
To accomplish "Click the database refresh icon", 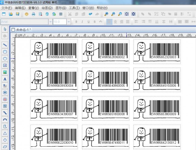I will coord(54,14).
